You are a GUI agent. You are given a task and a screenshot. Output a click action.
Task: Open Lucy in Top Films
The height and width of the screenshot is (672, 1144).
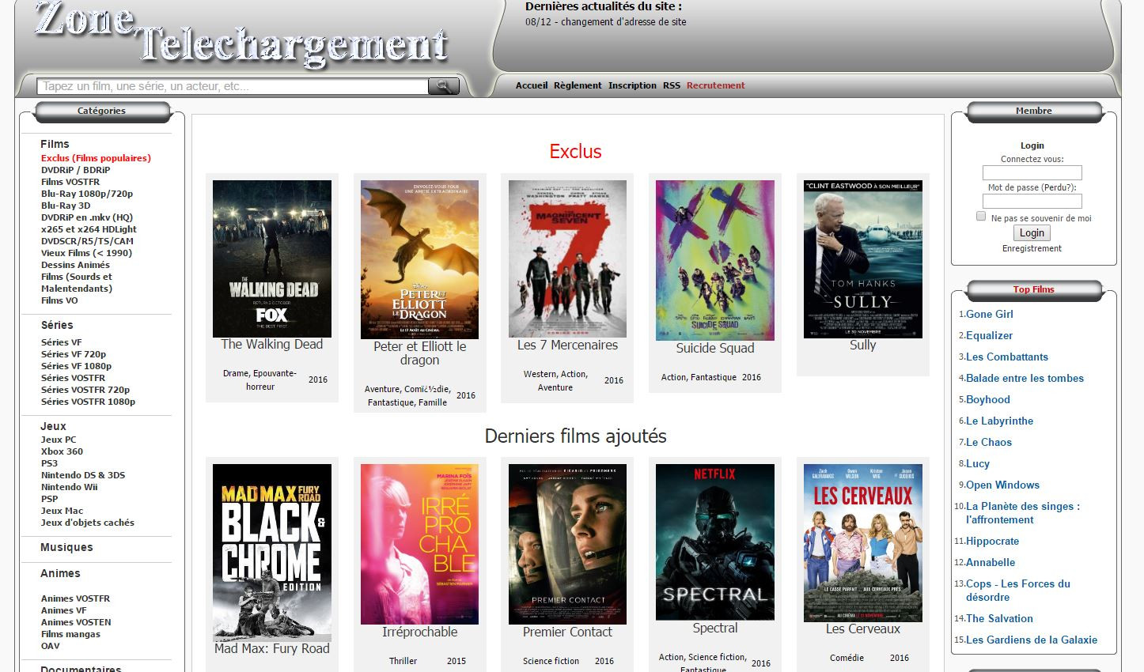point(978,463)
